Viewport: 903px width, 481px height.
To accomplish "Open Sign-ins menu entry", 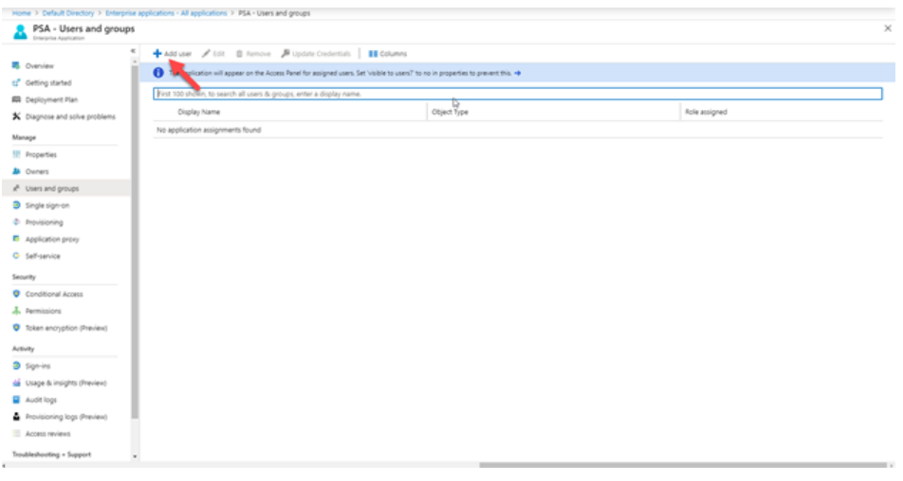I will point(38,366).
